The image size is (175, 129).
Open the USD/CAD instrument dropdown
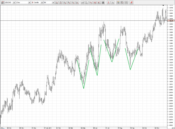pyautogui.click(x=10, y=2)
